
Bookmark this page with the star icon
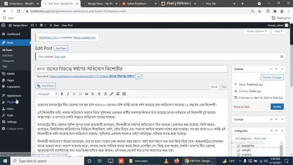[x=260, y=11]
